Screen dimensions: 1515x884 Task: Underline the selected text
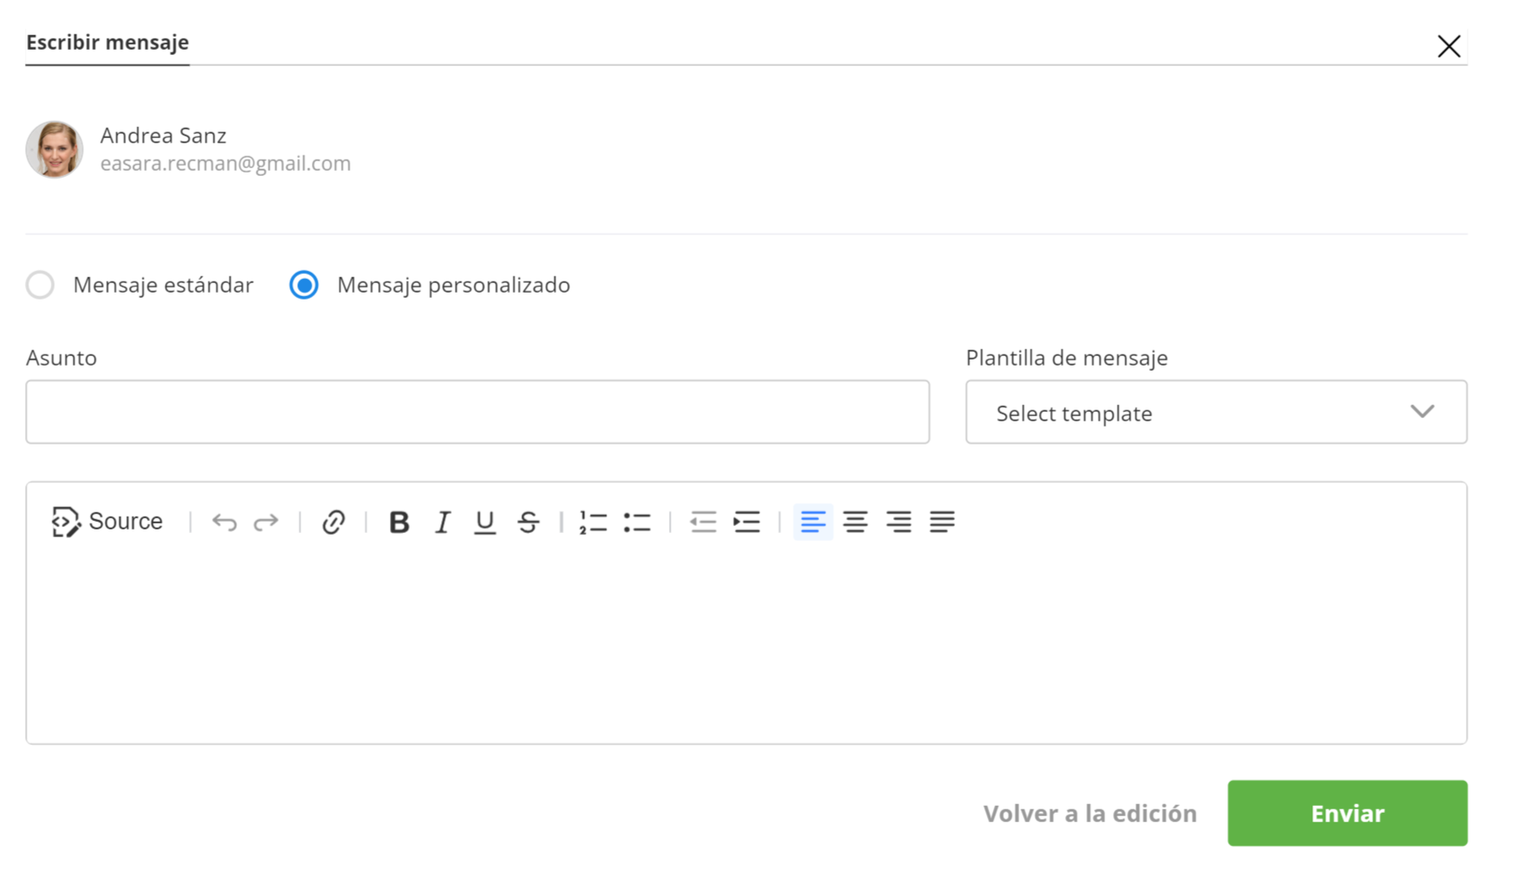484,522
